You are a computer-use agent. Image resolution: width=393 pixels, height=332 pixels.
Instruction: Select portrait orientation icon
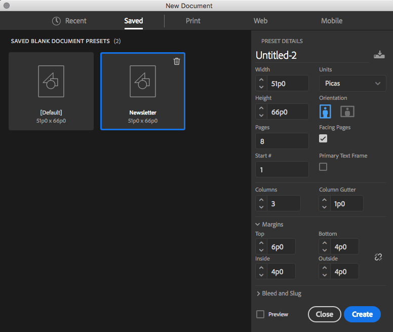coord(325,112)
